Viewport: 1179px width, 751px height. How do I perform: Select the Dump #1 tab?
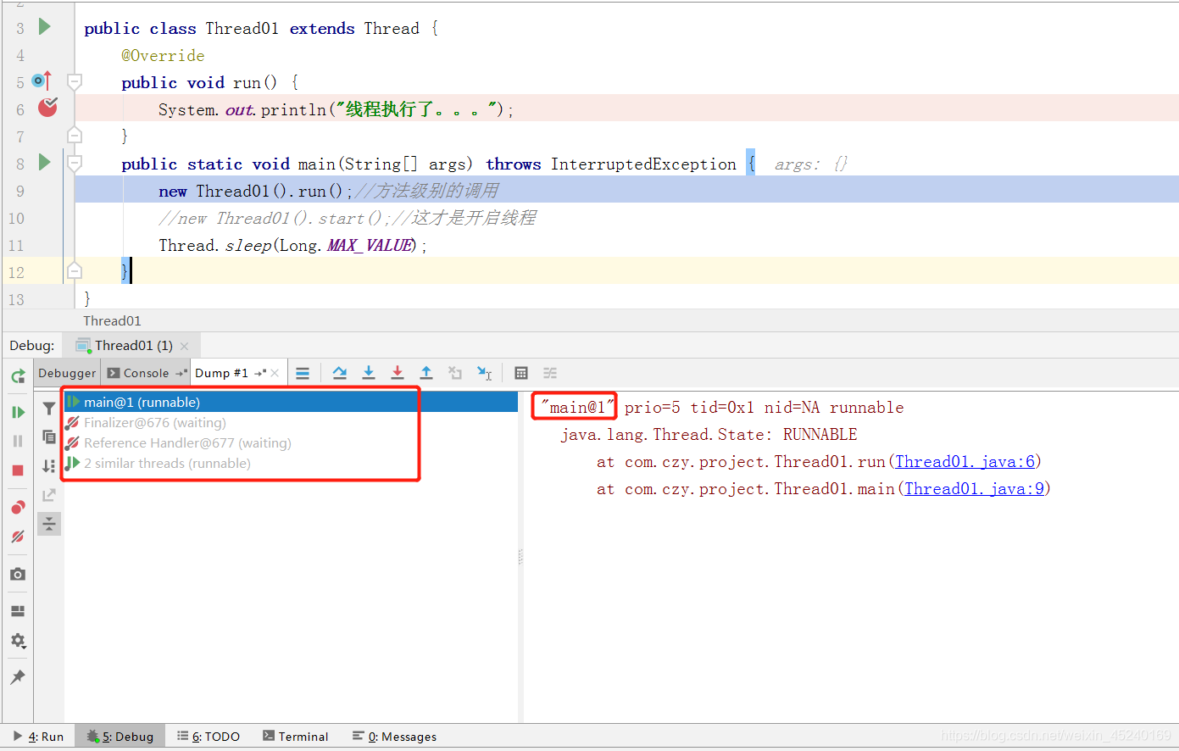222,373
